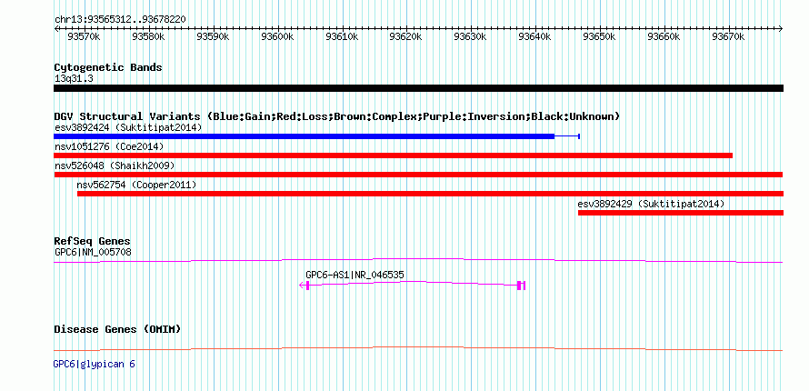Select the black 13q31.3 cytogenetic band bar
The image size is (809, 391).
pyautogui.click(x=418, y=88)
